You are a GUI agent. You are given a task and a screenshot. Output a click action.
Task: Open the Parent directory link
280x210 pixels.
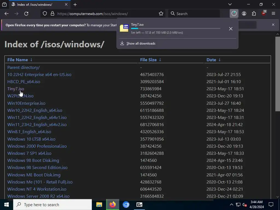24,67
